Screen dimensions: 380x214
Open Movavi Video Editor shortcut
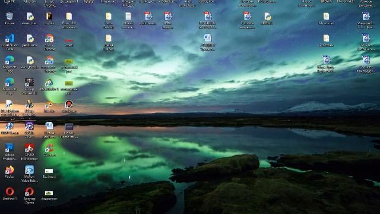29,174
